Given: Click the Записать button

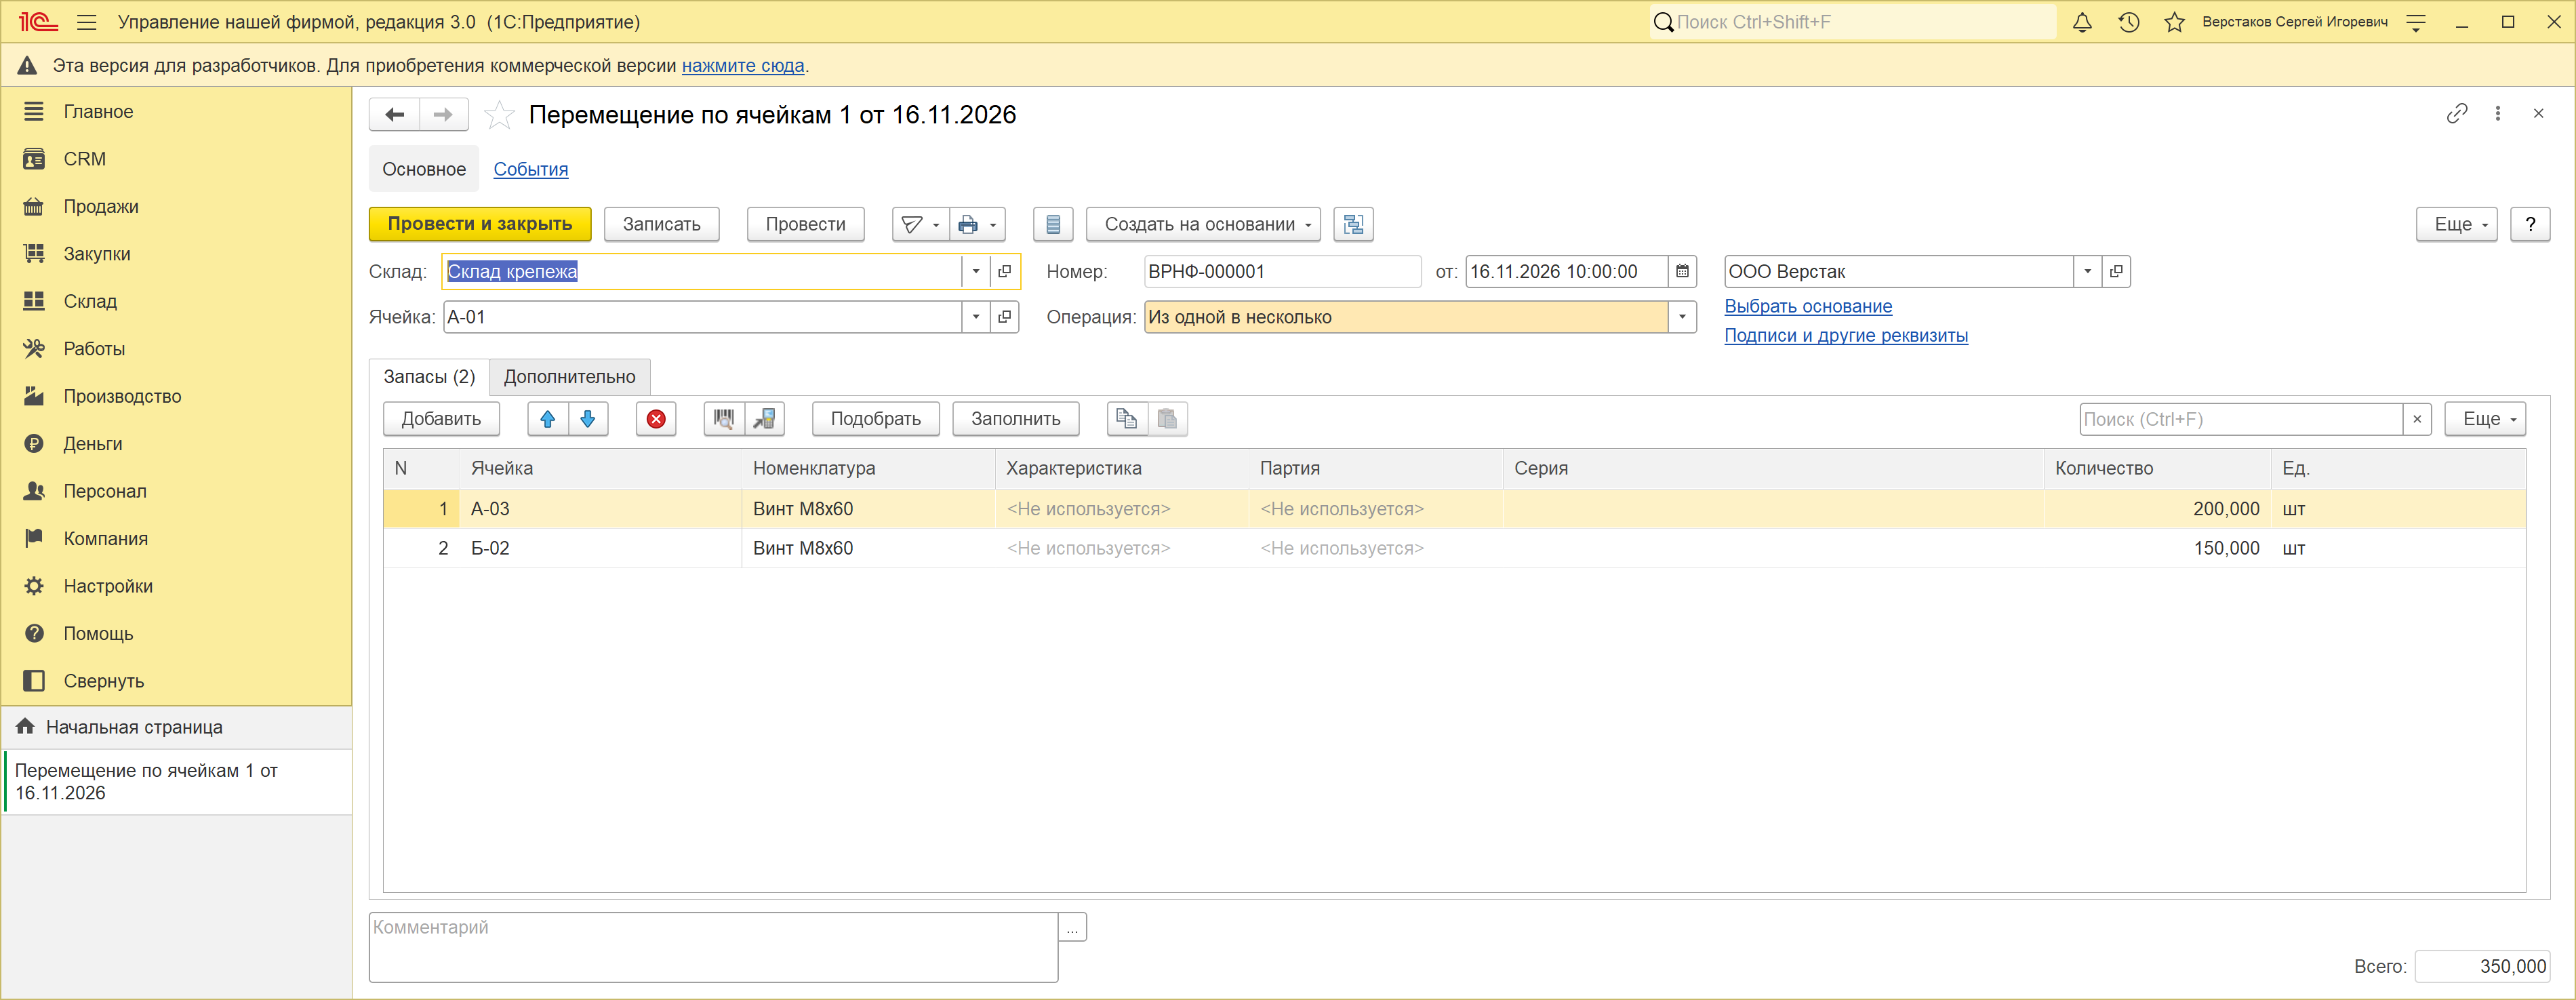Looking at the screenshot, I should pyautogui.click(x=661, y=224).
